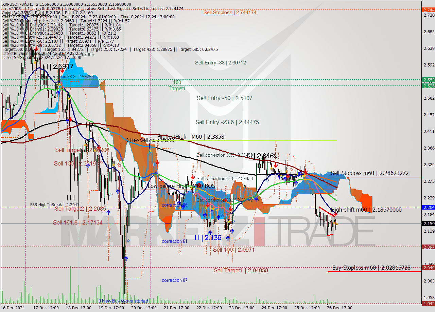The height and width of the screenshot is (312, 435).
Task: Click the red 2.744 price tag
Action: 428,10
